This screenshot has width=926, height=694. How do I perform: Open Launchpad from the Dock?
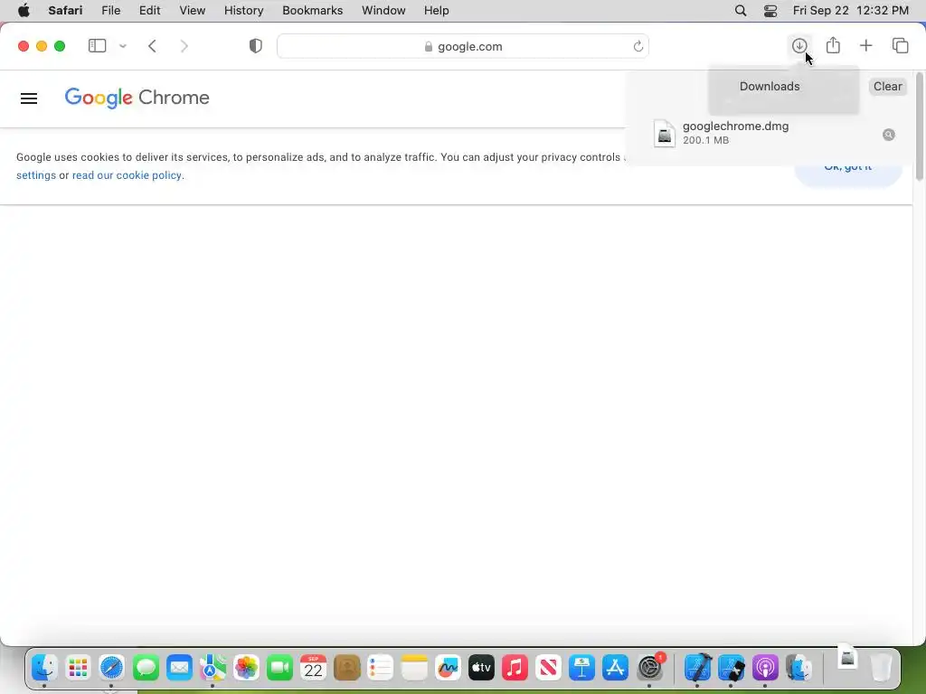click(x=78, y=668)
